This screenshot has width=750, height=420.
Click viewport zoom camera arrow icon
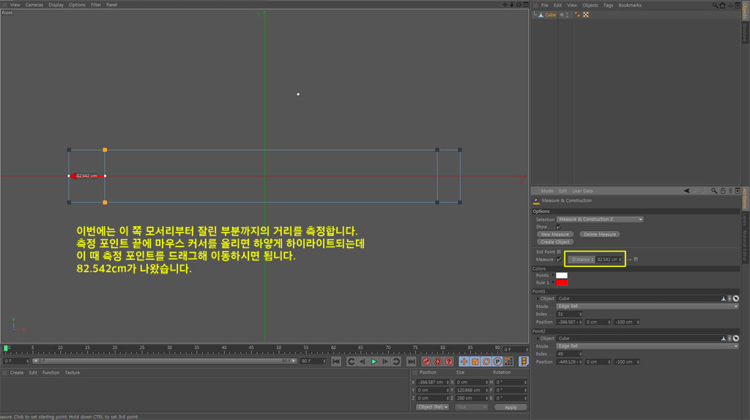511,5
